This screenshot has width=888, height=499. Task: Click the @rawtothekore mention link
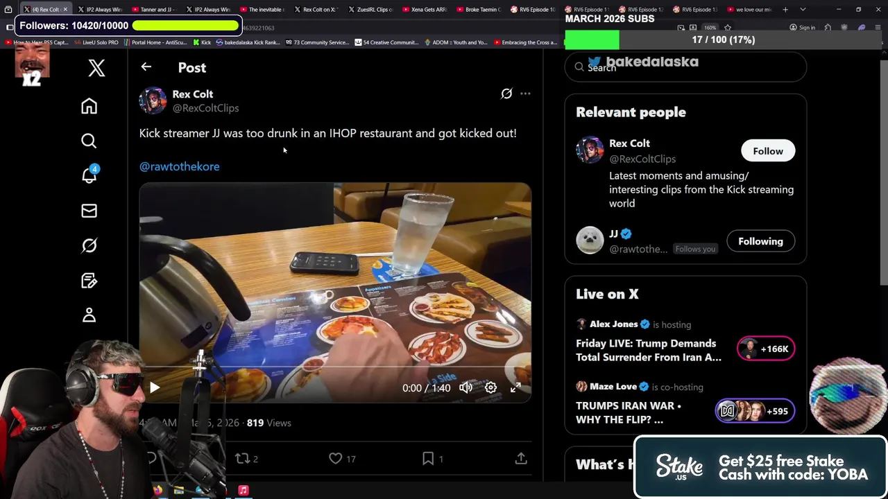click(179, 166)
